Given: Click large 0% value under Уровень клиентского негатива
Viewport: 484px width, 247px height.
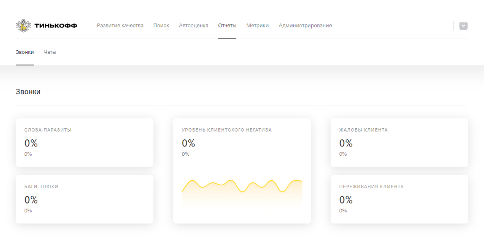Looking at the screenshot, I should [x=189, y=143].
